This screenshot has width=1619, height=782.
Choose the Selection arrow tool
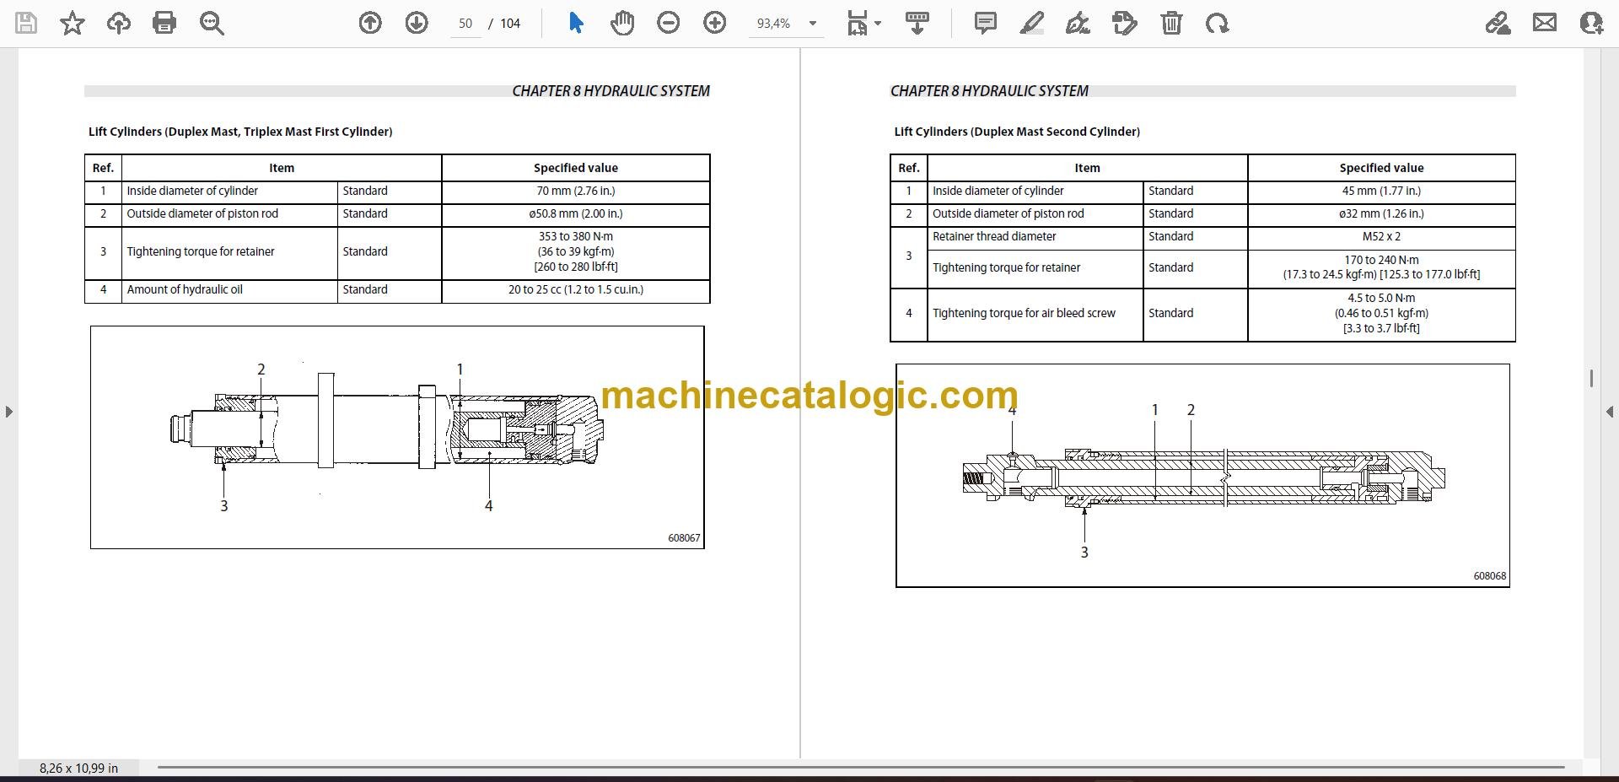click(x=576, y=23)
